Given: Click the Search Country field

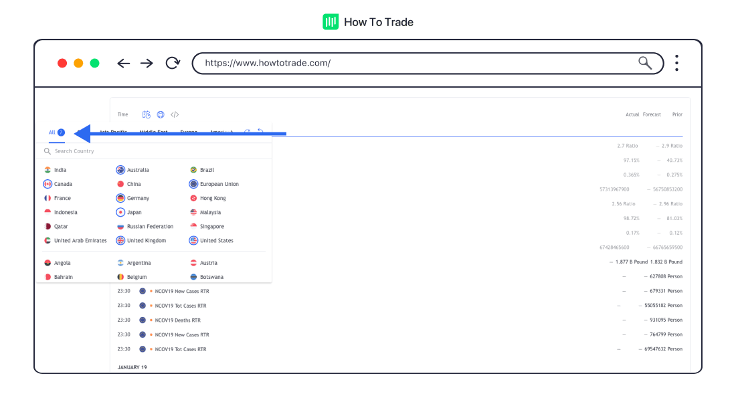Looking at the screenshot, I should pos(154,151).
